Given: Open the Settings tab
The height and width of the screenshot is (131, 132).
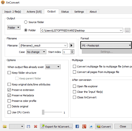Looking at the screenshot, I should [x=79, y=12].
